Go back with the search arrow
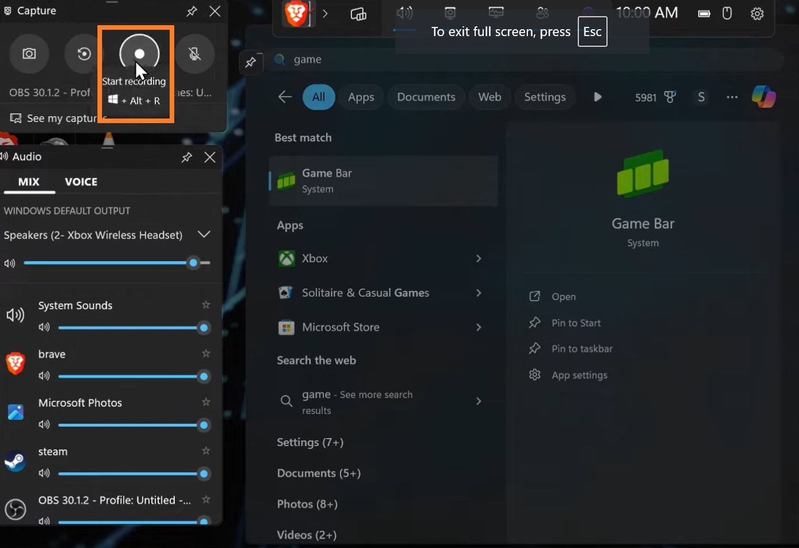The image size is (799, 548). 285,97
